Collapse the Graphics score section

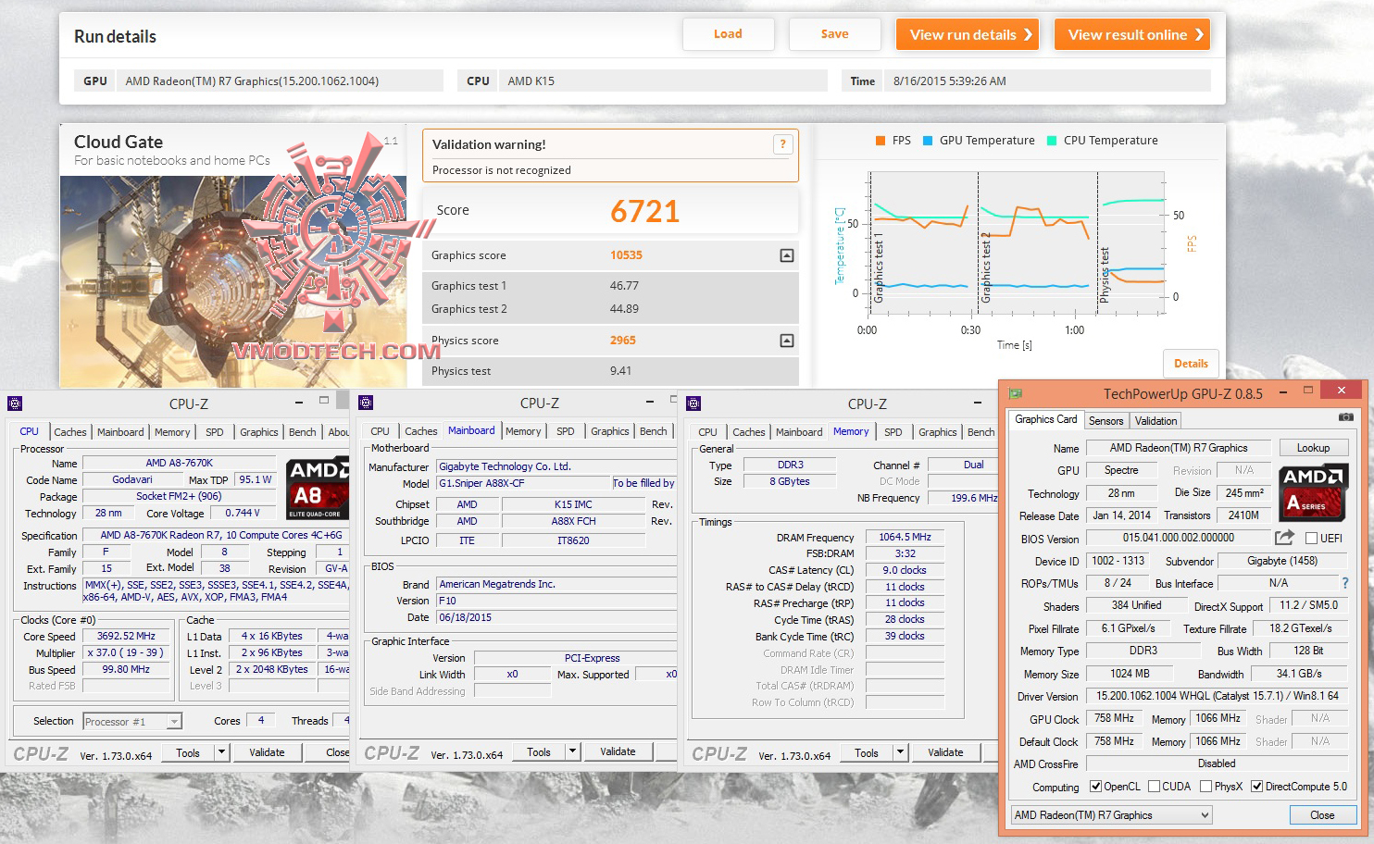pos(787,255)
